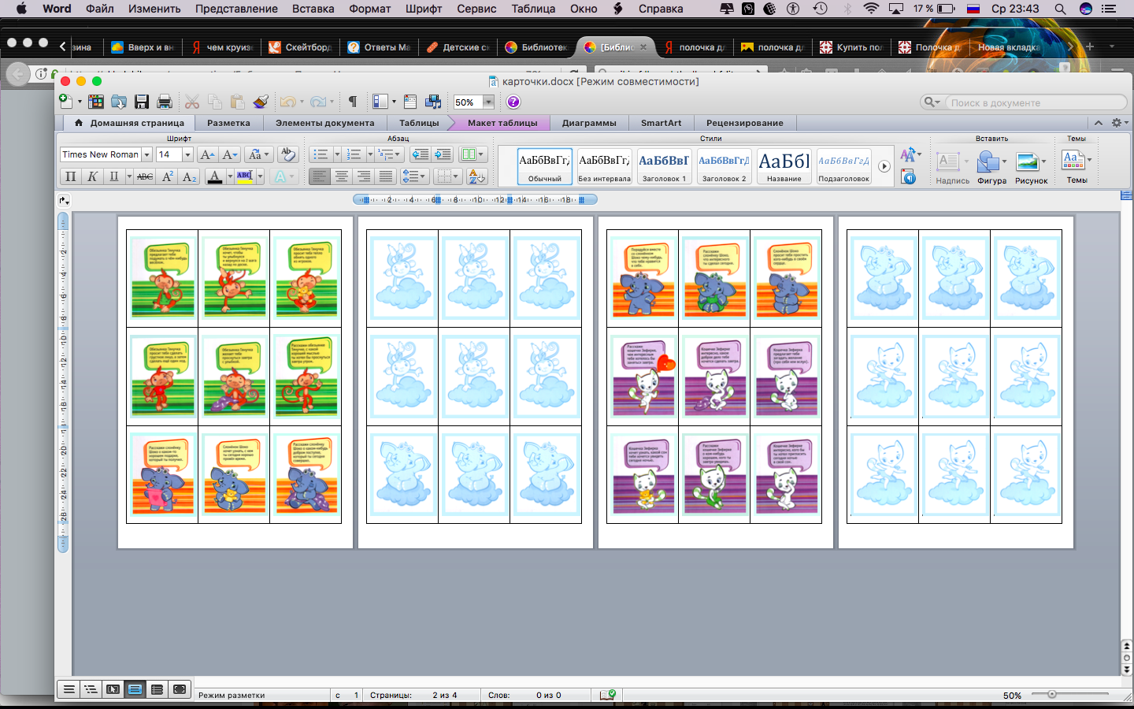The height and width of the screenshot is (709, 1134).
Task: Select the Format Painter brush icon
Action: click(261, 102)
